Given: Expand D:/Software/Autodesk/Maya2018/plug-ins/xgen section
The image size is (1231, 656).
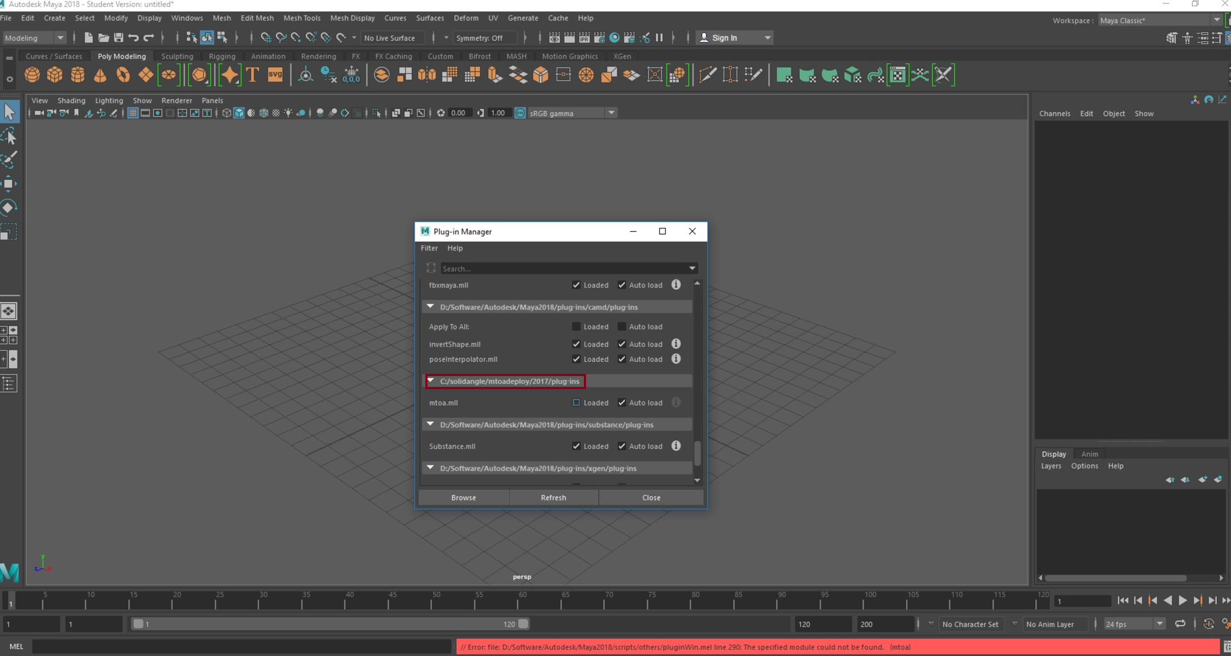Looking at the screenshot, I should click(x=430, y=468).
